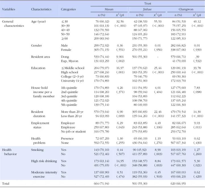The height and width of the screenshot is (188, 205).
Task: Select the 'Eup, Myeon' category
Action: [x=70, y=61]
